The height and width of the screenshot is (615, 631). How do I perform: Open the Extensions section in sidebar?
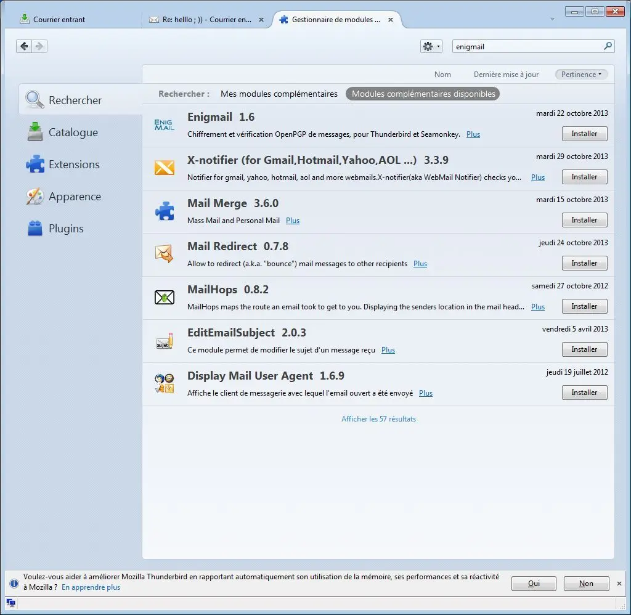tap(81, 164)
